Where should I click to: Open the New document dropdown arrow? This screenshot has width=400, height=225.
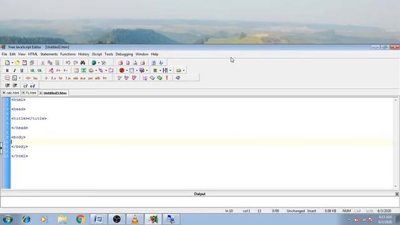pyautogui.click(x=12, y=62)
